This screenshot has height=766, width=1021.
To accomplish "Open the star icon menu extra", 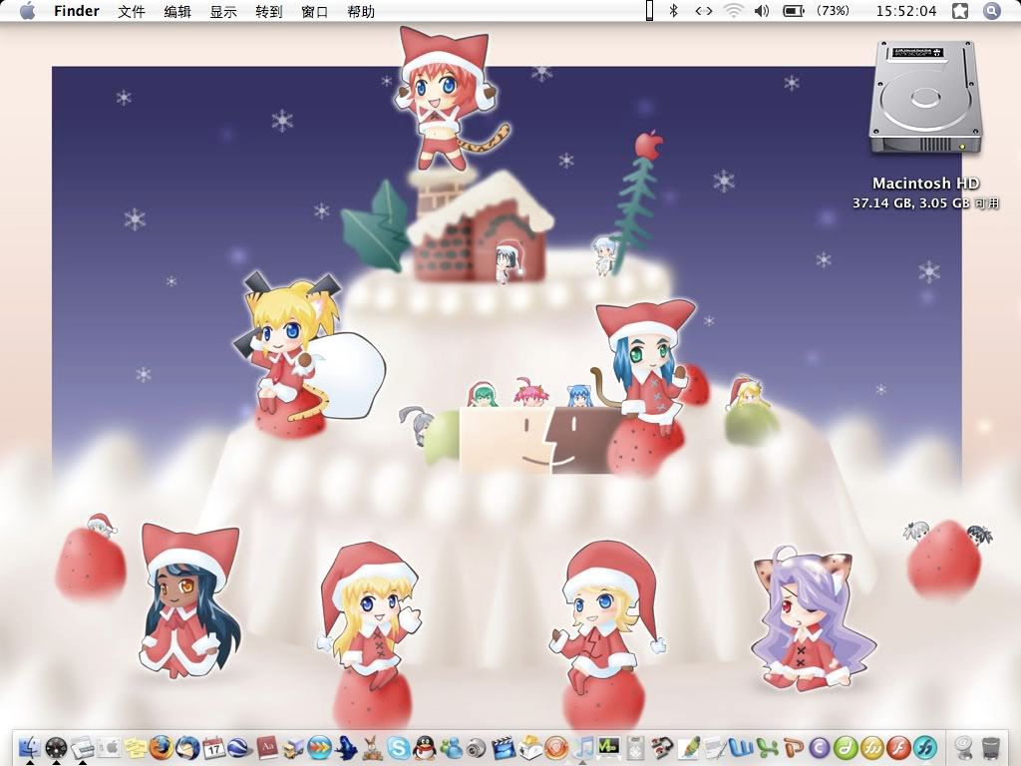I will [x=960, y=11].
